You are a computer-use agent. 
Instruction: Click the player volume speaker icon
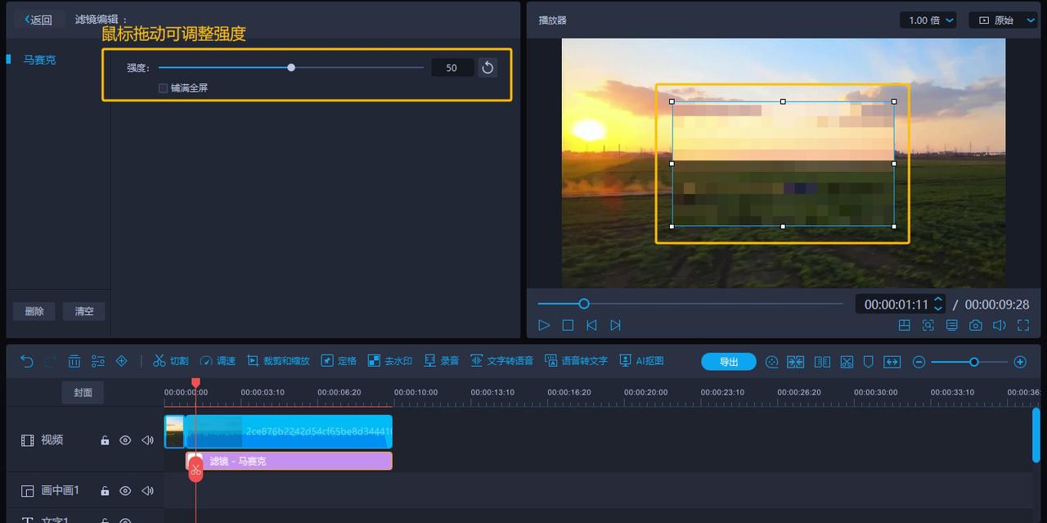click(999, 325)
